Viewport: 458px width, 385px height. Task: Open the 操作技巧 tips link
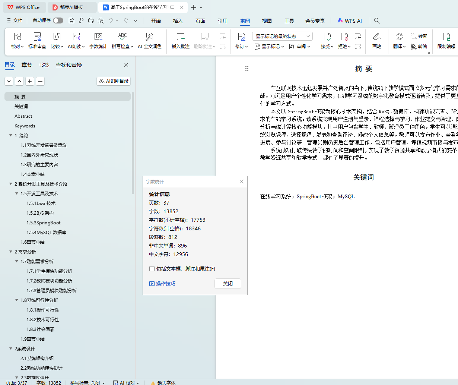click(162, 284)
